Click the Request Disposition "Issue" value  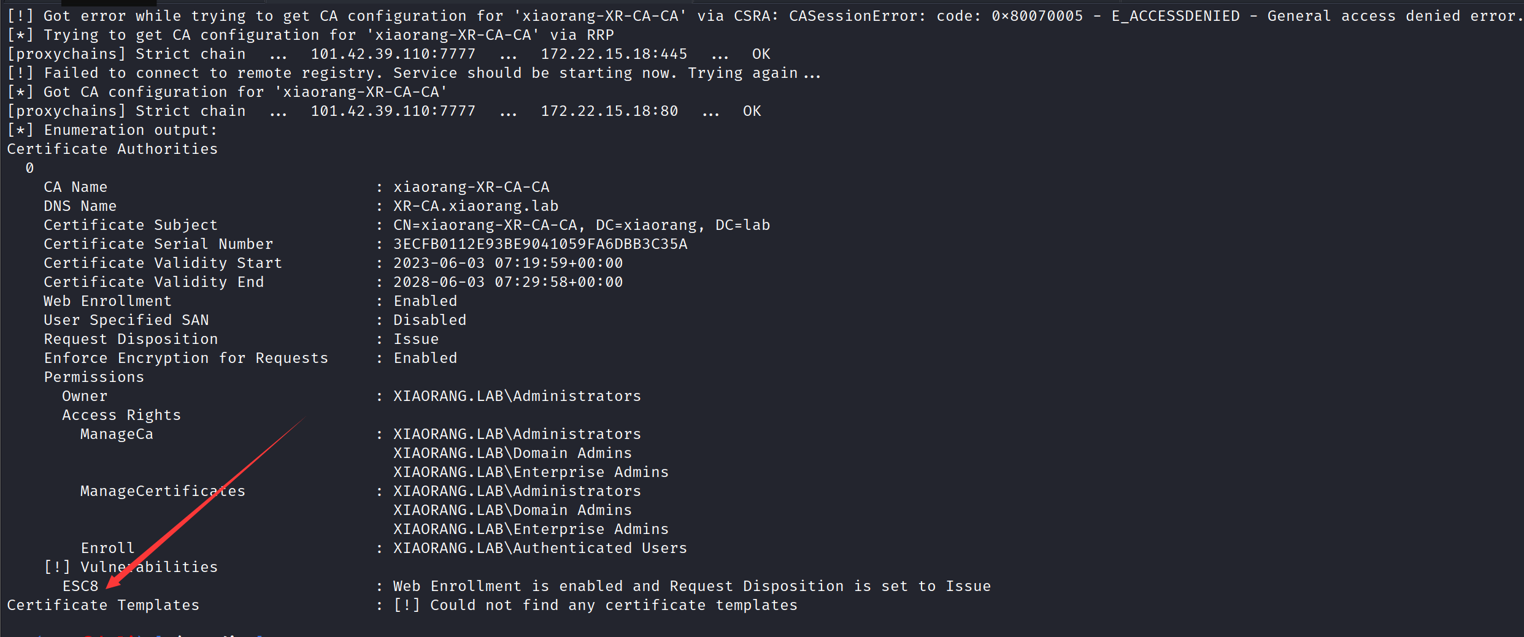pyautogui.click(x=415, y=339)
